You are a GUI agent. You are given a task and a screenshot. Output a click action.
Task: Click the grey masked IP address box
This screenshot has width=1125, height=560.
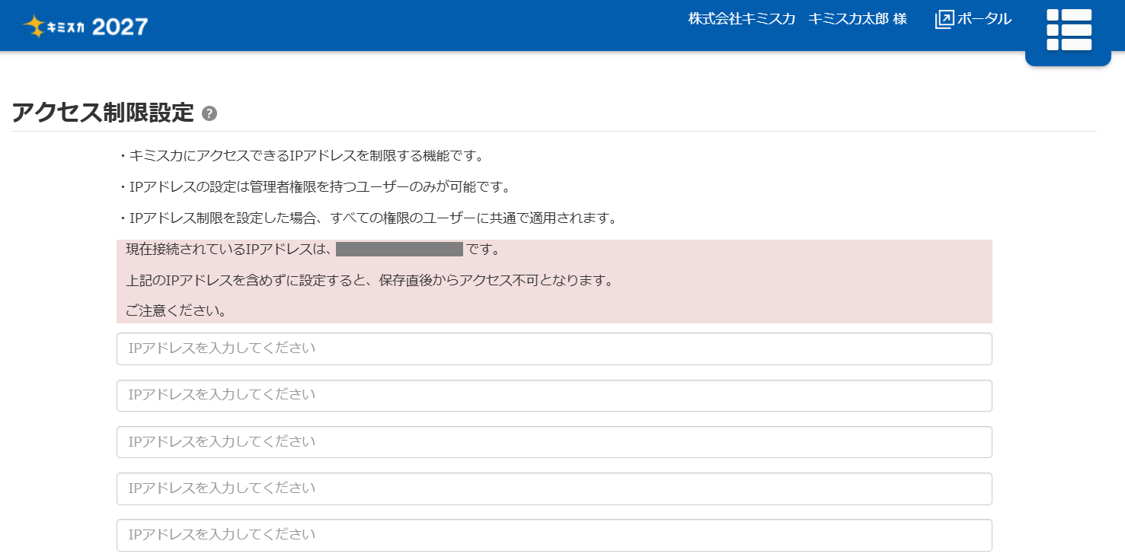point(399,250)
